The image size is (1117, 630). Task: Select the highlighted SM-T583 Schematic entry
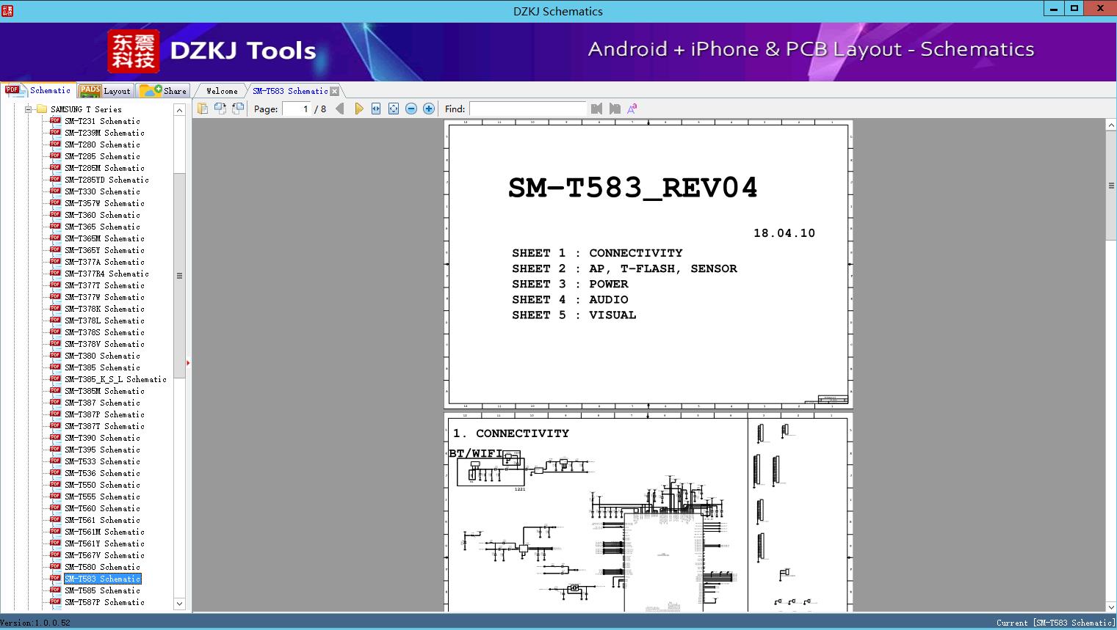click(x=102, y=579)
